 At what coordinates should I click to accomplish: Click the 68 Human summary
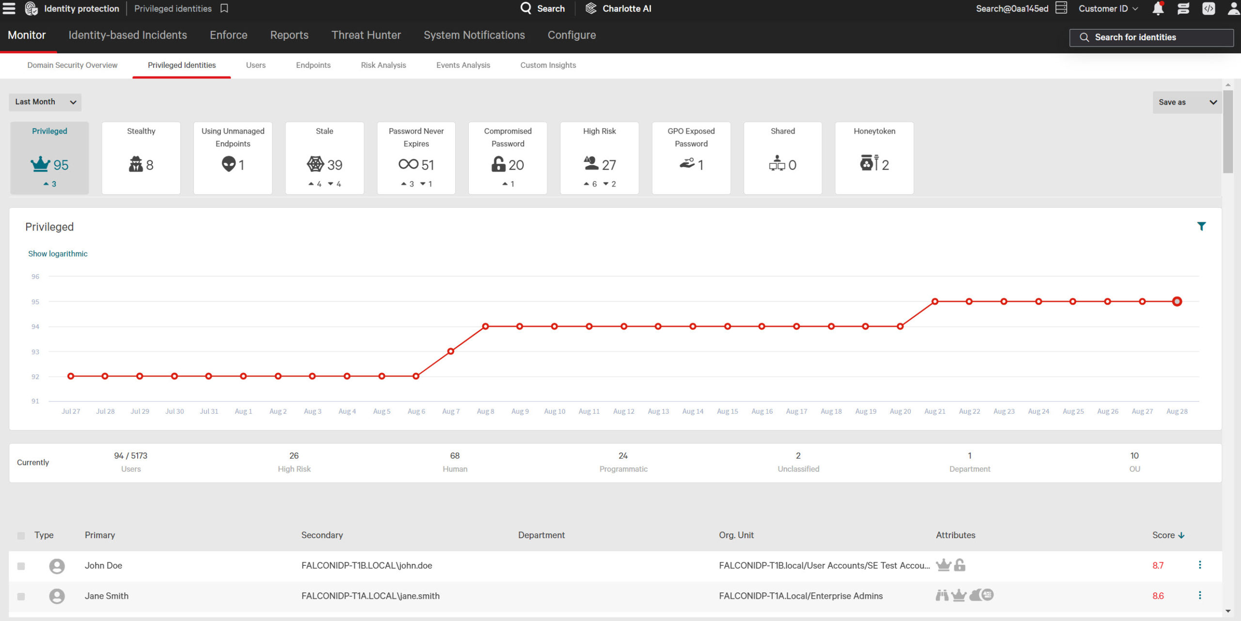tap(455, 462)
